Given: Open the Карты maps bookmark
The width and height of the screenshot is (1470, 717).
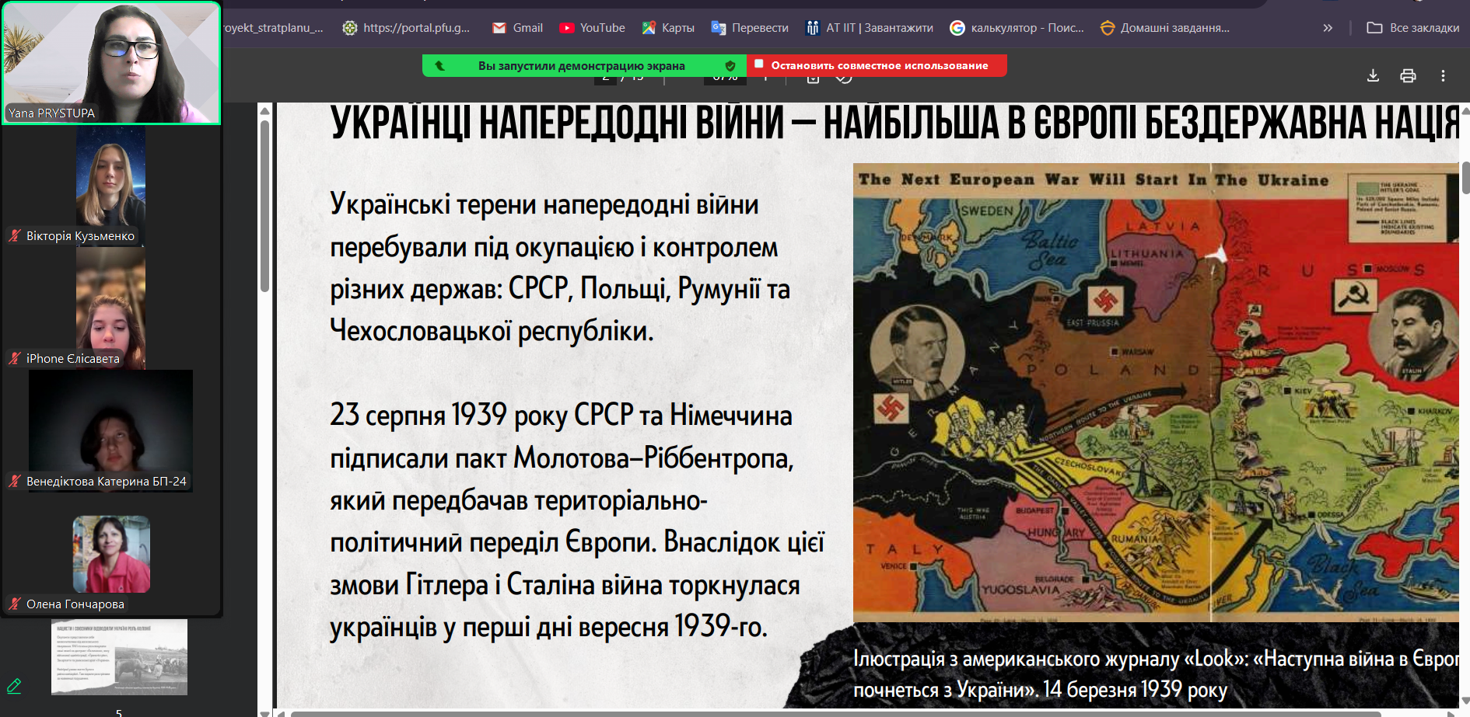Looking at the screenshot, I should (668, 28).
